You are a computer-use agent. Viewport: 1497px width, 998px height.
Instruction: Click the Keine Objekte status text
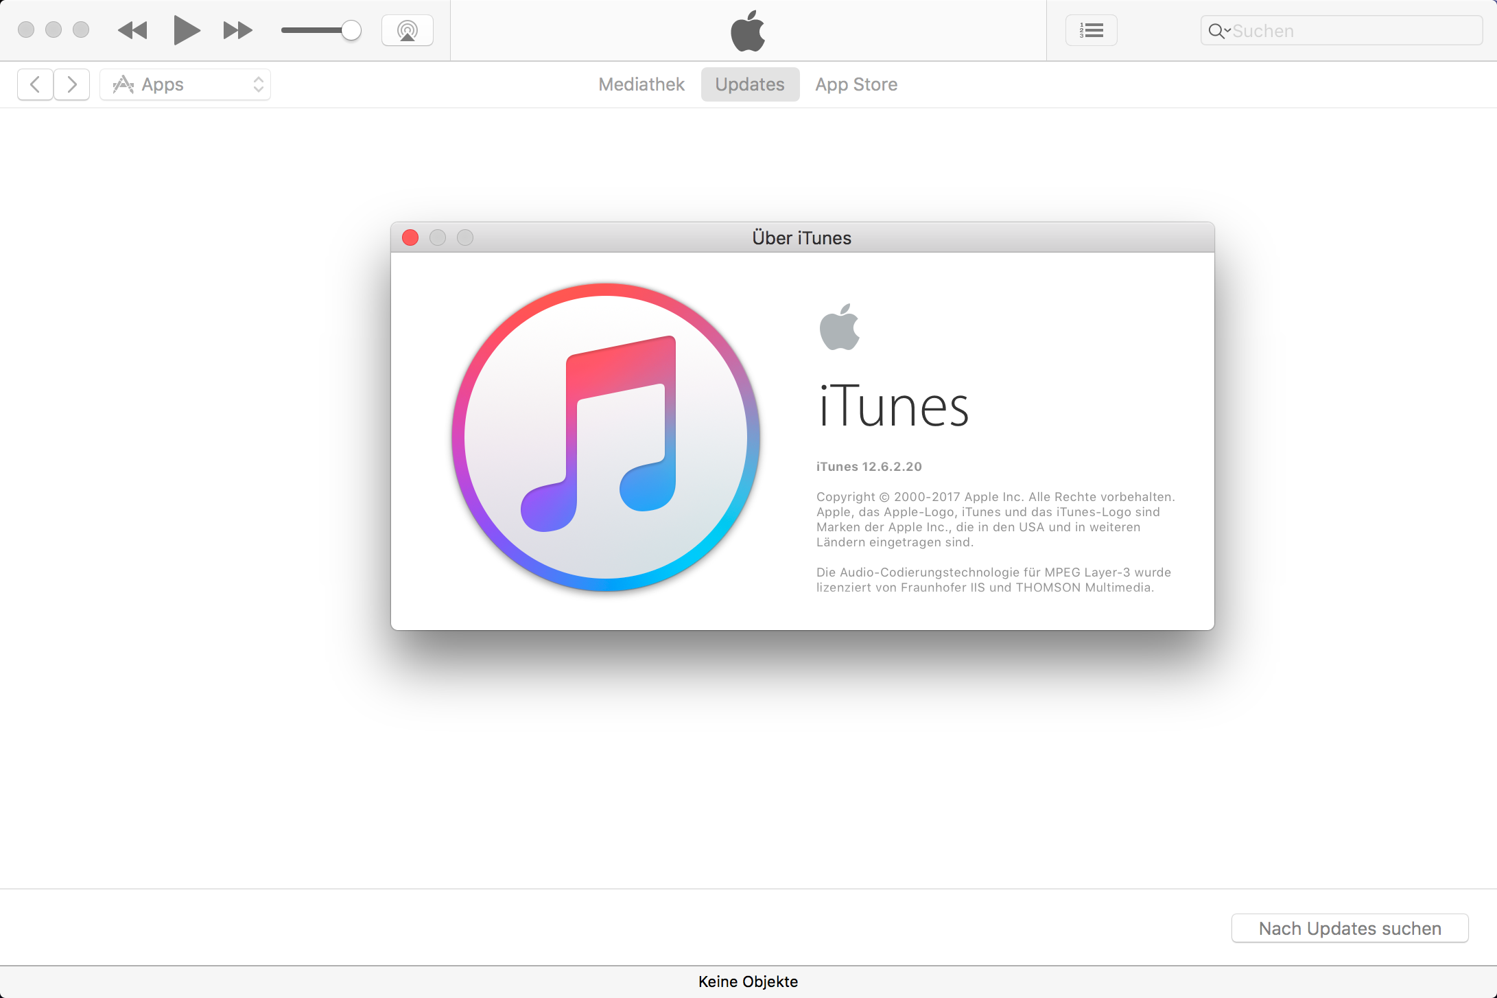pyautogui.click(x=748, y=982)
